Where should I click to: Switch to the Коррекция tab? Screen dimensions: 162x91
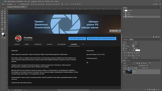[126, 39]
